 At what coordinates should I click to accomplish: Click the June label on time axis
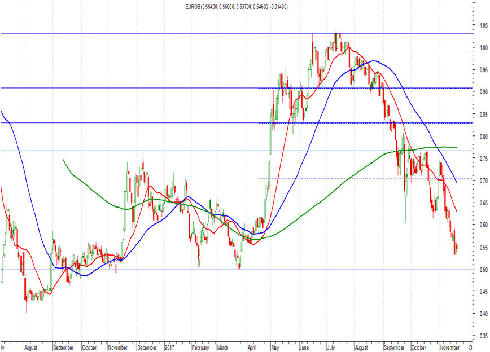click(x=304, y=347)
